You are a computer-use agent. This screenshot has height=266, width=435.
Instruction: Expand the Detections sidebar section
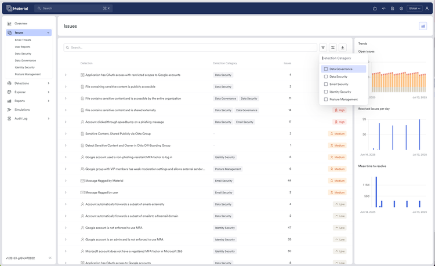pos(49,83)
